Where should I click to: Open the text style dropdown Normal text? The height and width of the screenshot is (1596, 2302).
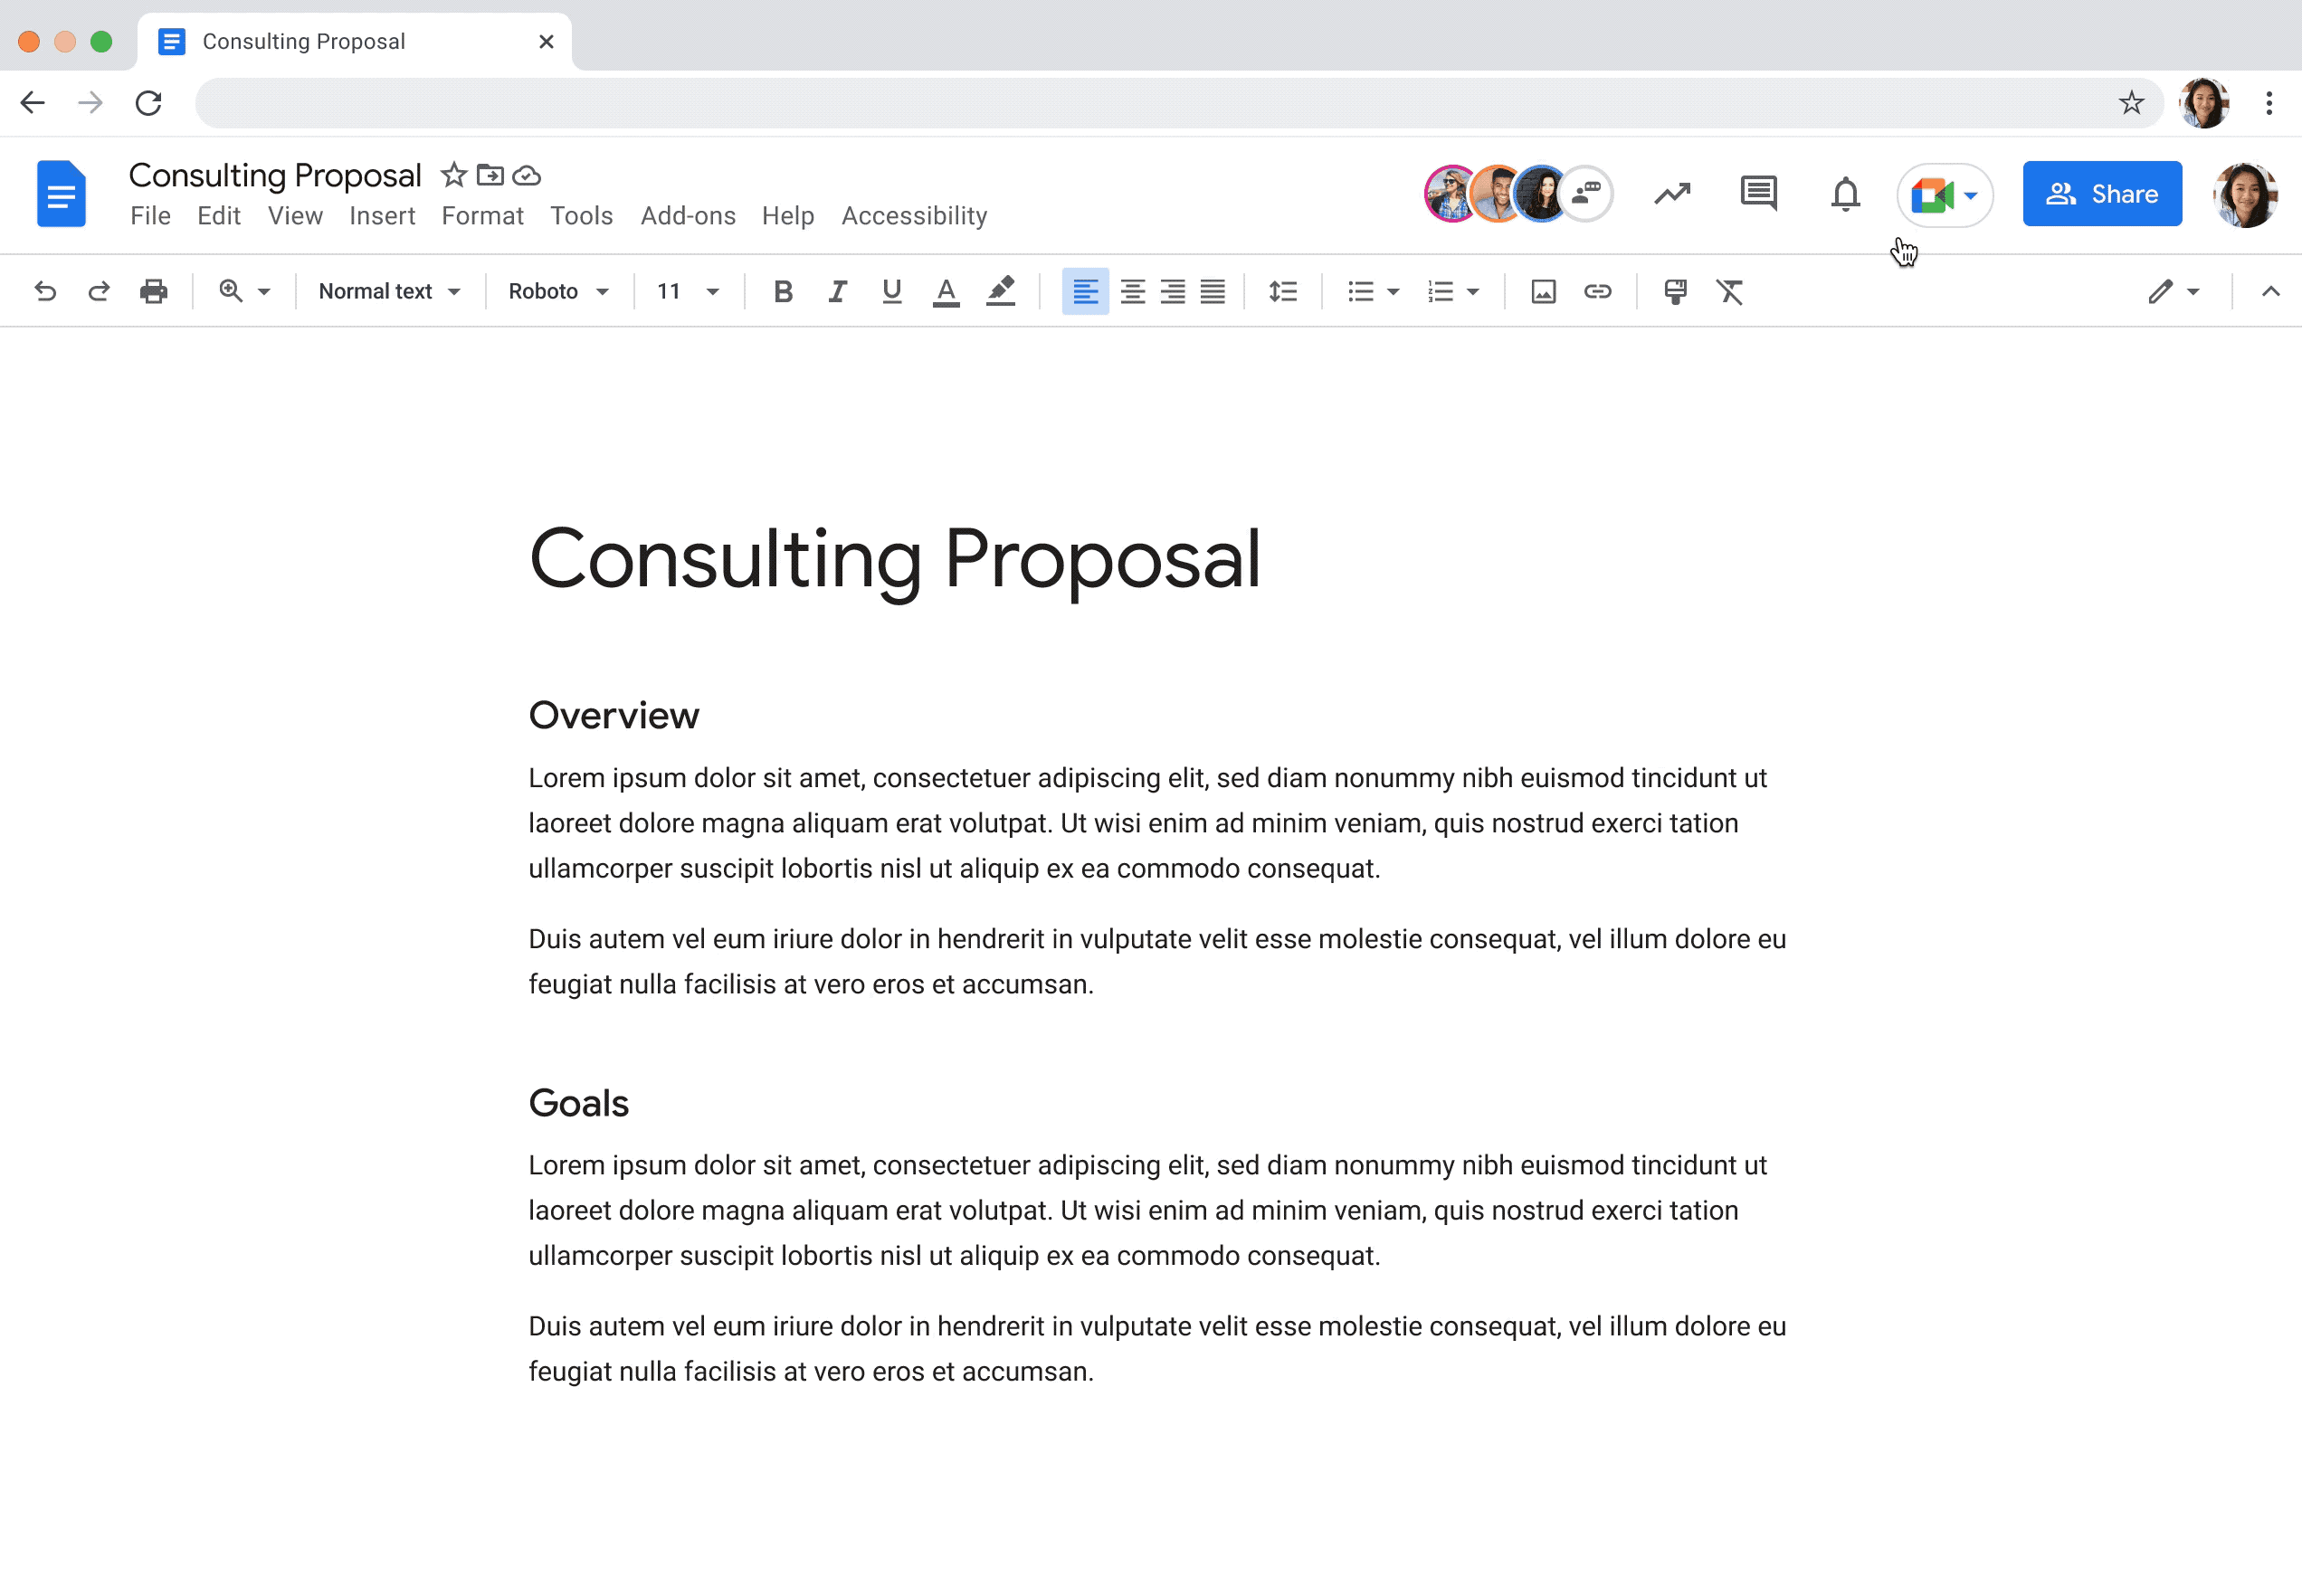point(385,290)
